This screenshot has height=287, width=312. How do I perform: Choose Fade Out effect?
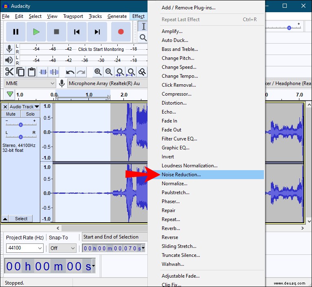click(212, 130)
